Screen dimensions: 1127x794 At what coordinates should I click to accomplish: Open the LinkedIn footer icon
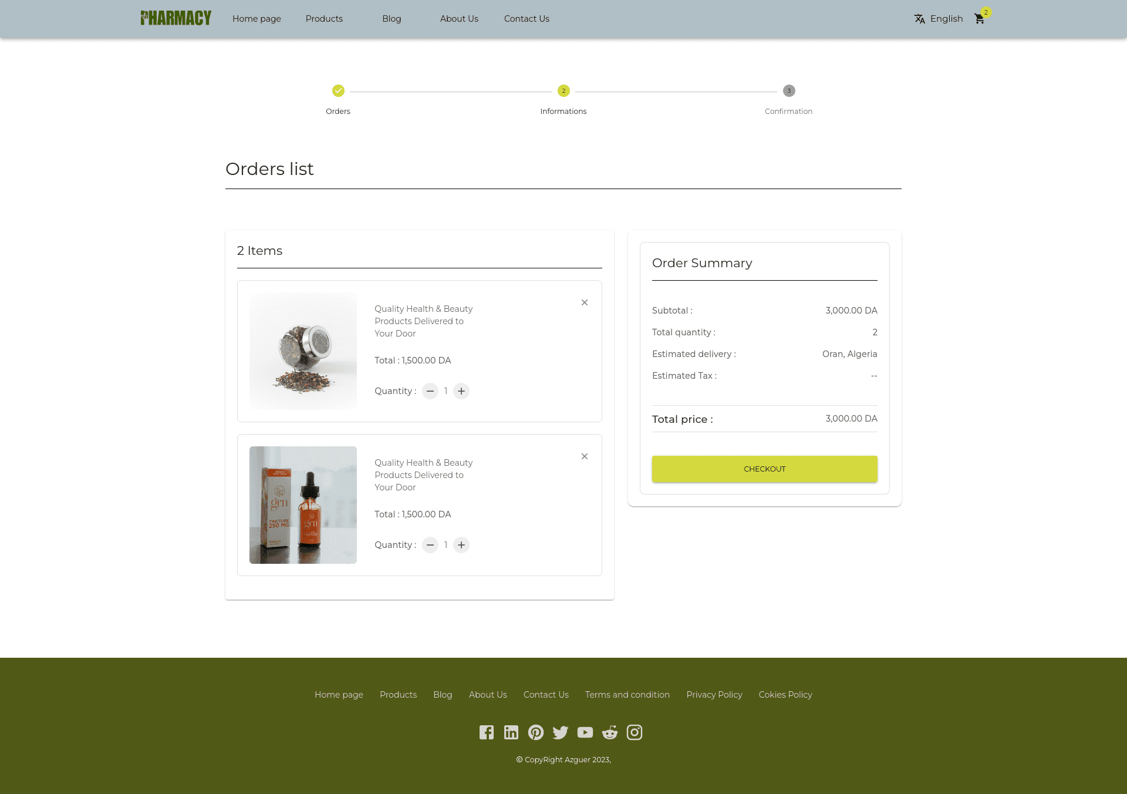click(511, 732)
